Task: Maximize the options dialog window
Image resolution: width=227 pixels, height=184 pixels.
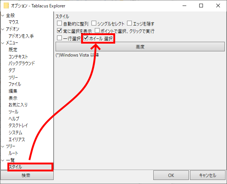Action: tap(201, 6)
